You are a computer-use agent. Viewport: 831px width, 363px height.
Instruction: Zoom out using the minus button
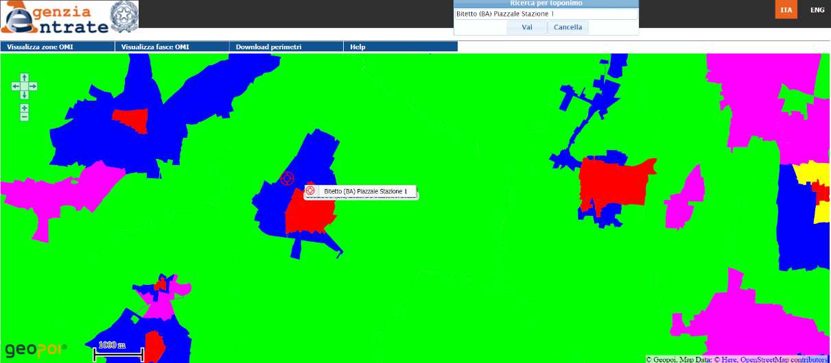tap(24, 117)
